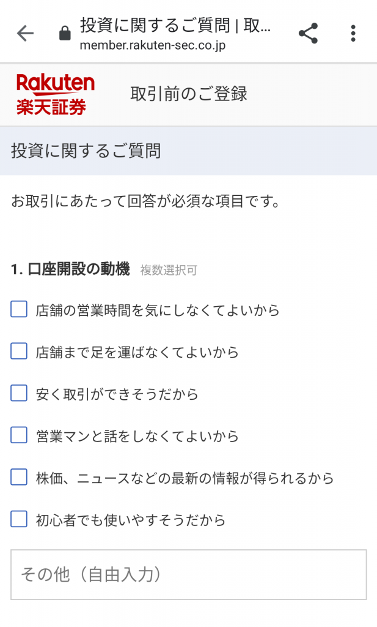
Task: Tap the lock icon beside the URL
Action: [65, 34]
